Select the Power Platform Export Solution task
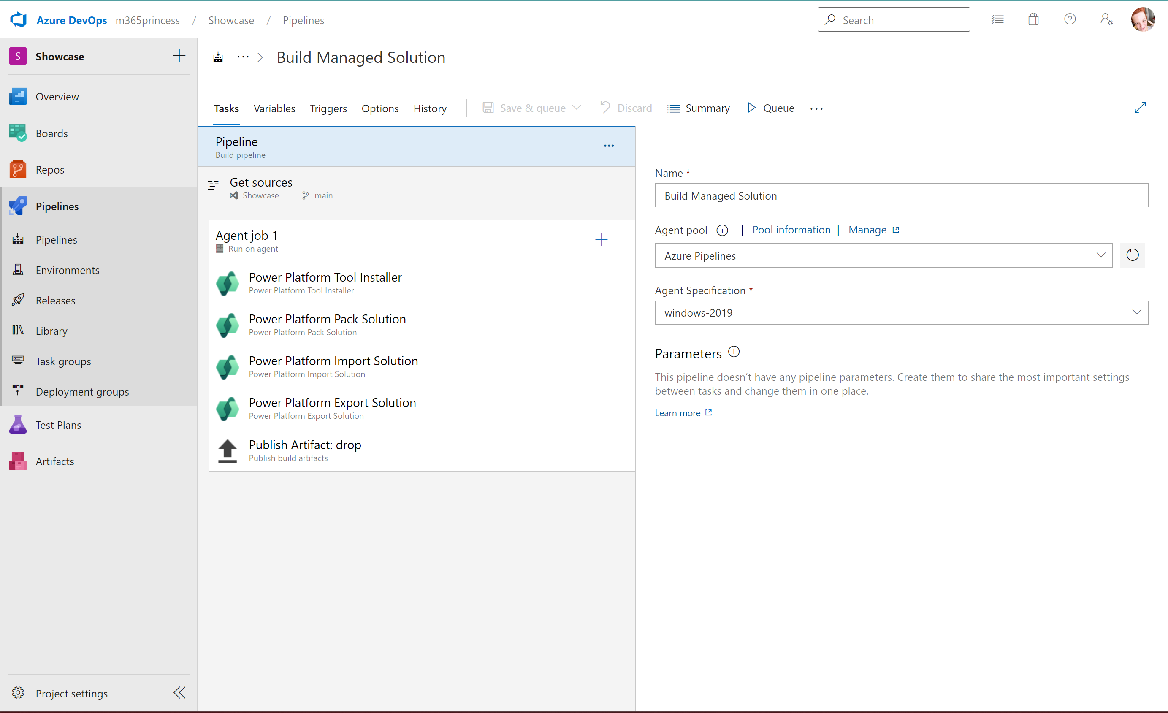The height and width of the screenshot is (713, 1168). (x=422, y=408)
